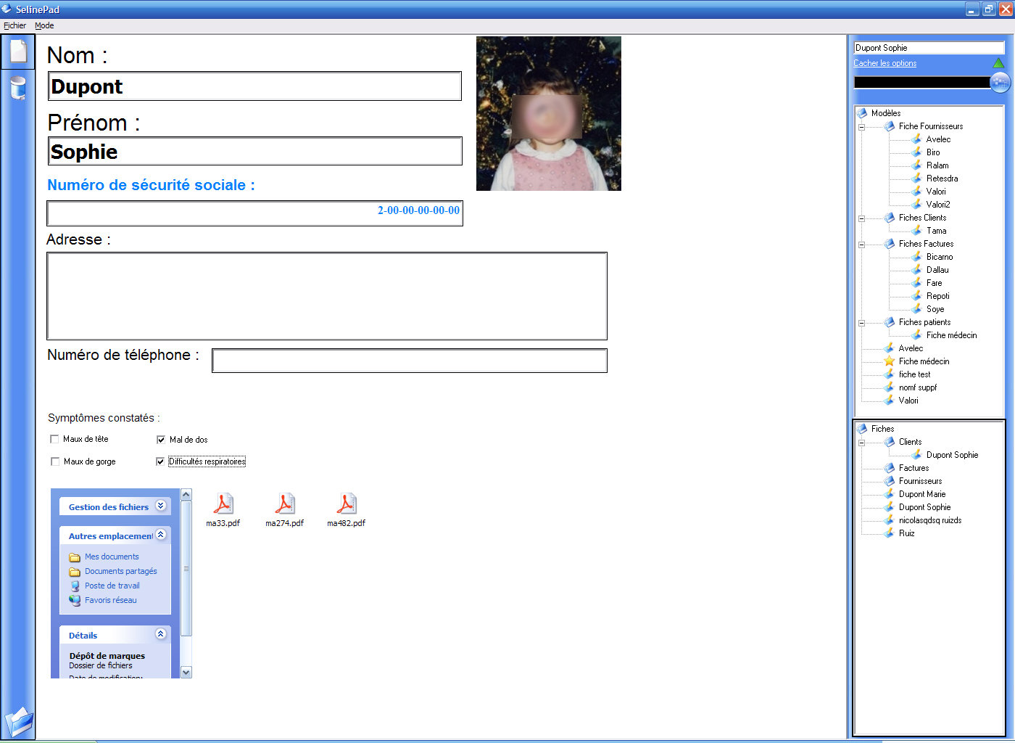
Task: Collapse the Fiche Fournisseurs tree node
Action: click(x=861, y=127)
